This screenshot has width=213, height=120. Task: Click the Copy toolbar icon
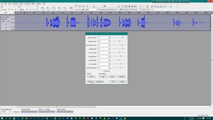click(x=126, y=6)
